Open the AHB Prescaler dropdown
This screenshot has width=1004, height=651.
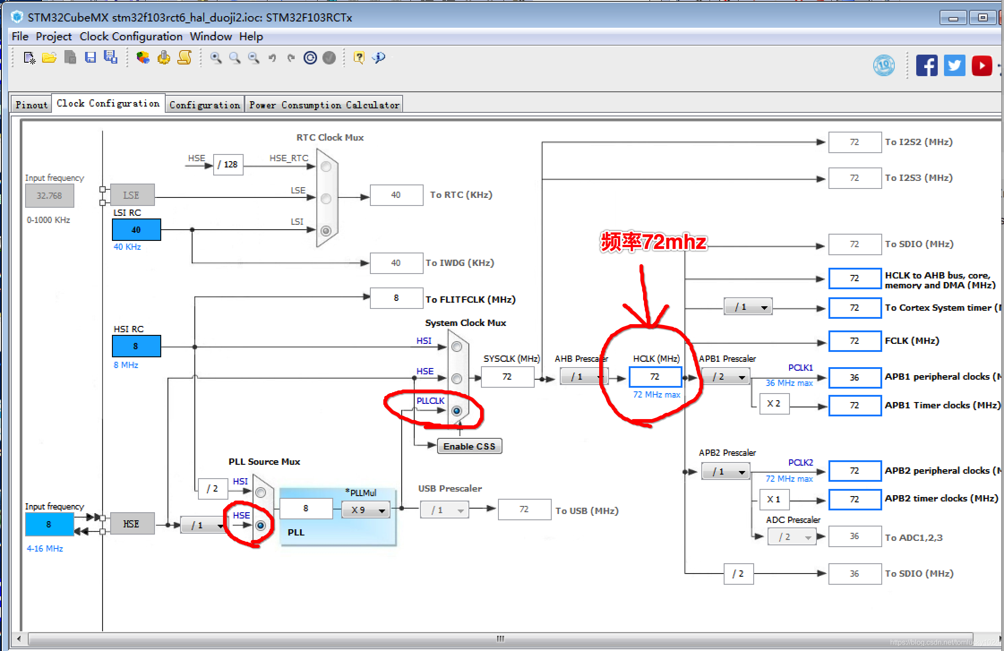(584, 377)
